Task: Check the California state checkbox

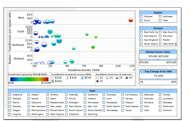Action: (x=85, y=95)
